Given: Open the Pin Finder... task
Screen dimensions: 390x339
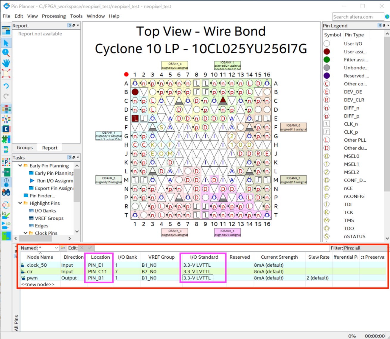Looking at the screenshot, I should click(42, 196).
